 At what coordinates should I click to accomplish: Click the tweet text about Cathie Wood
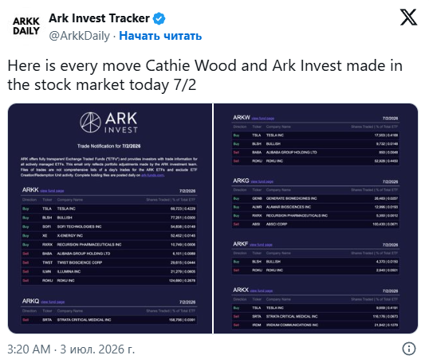click(x=205, y=75)
